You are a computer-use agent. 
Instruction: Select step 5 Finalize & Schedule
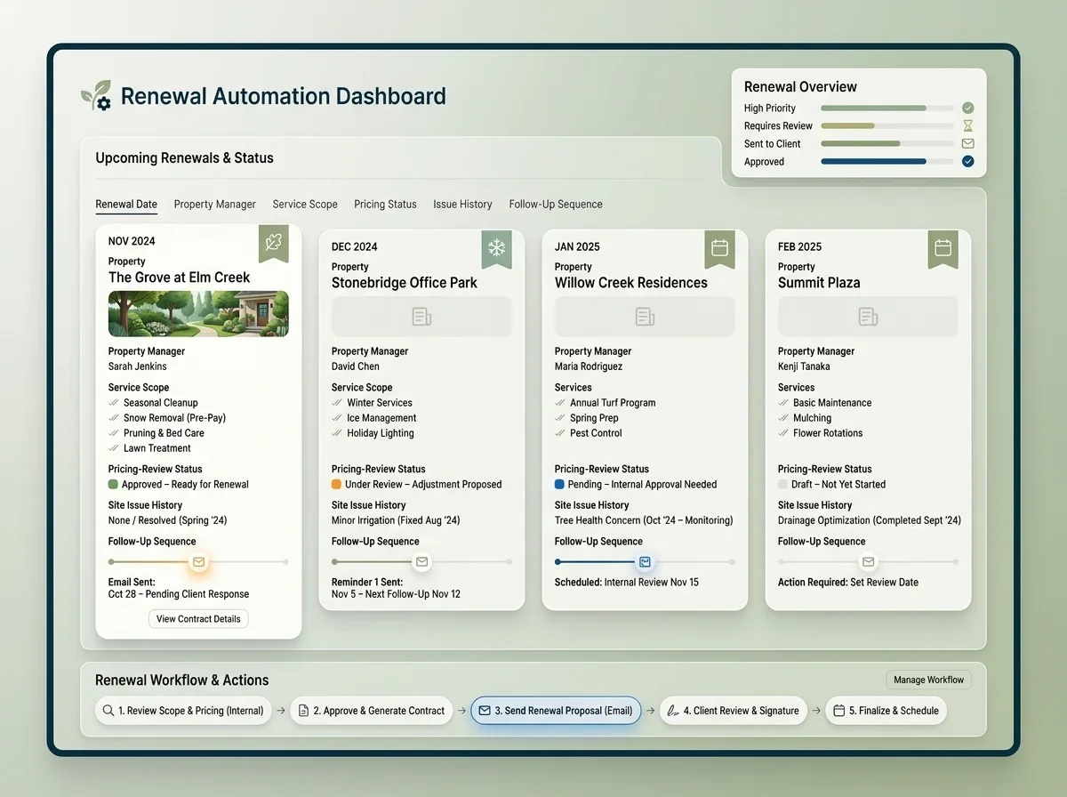coord(886,711)
